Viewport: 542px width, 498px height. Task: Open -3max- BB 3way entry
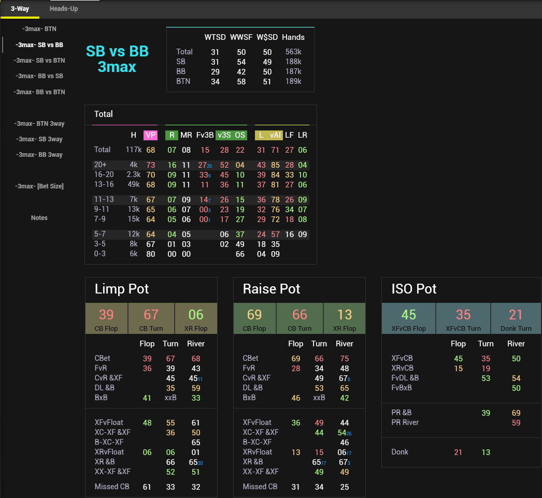39,155
